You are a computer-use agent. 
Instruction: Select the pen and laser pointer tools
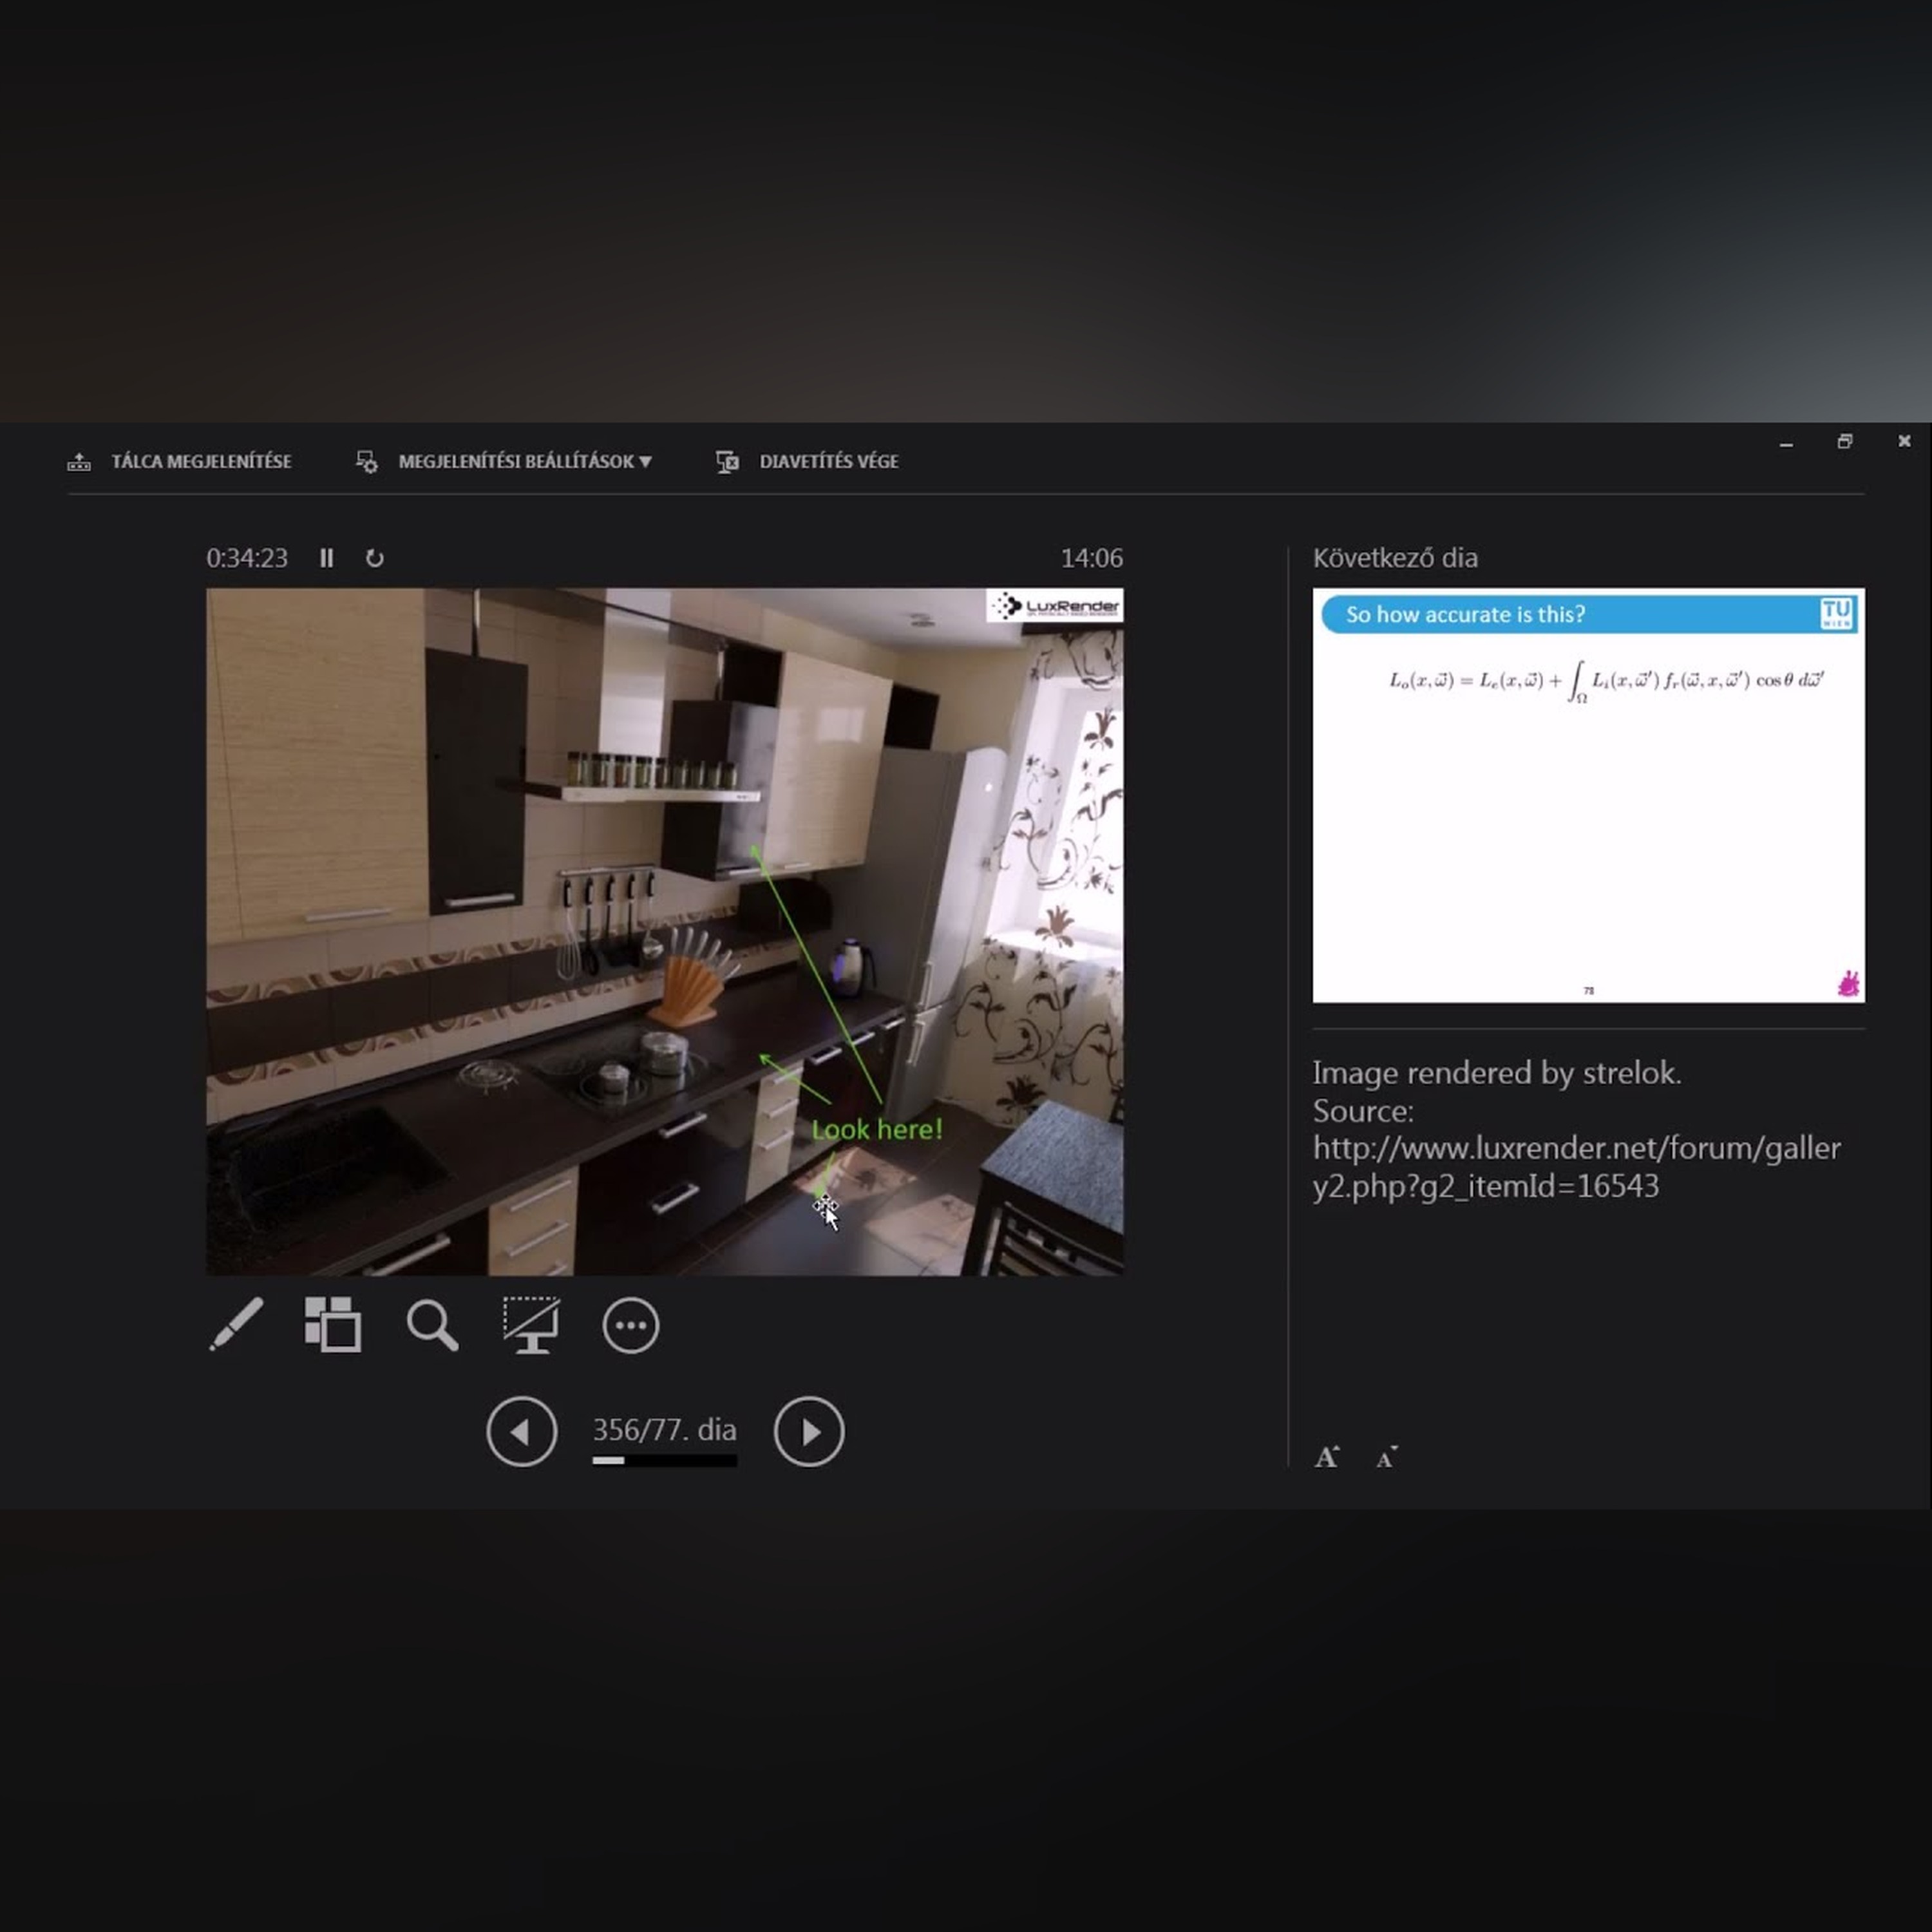(236, 1325)
